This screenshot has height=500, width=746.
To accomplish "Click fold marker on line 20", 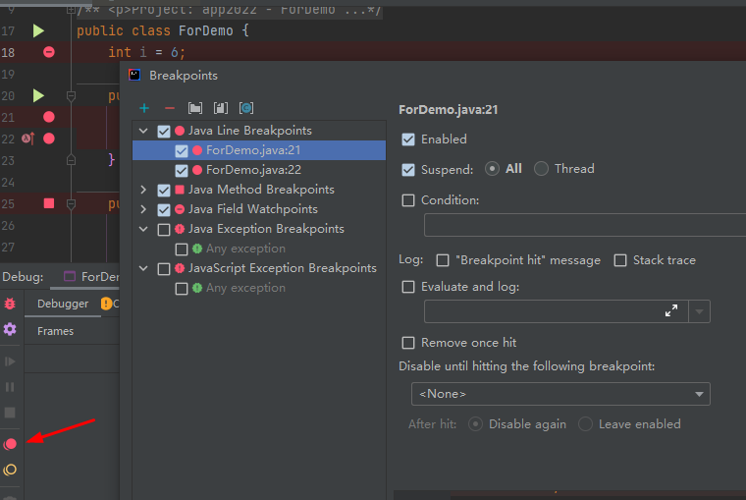I will point(71,96).
